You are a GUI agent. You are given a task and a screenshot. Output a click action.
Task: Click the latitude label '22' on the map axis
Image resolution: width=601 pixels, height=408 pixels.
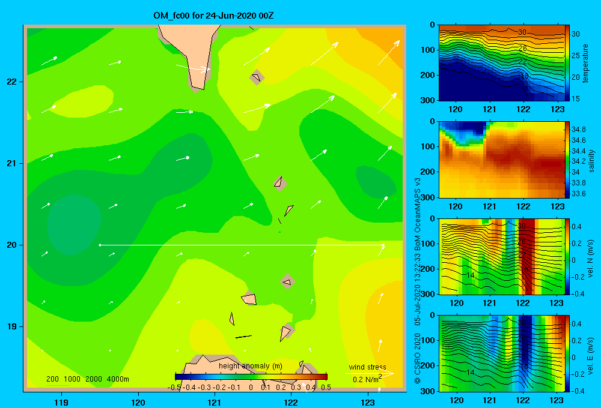tap(11, 82)
